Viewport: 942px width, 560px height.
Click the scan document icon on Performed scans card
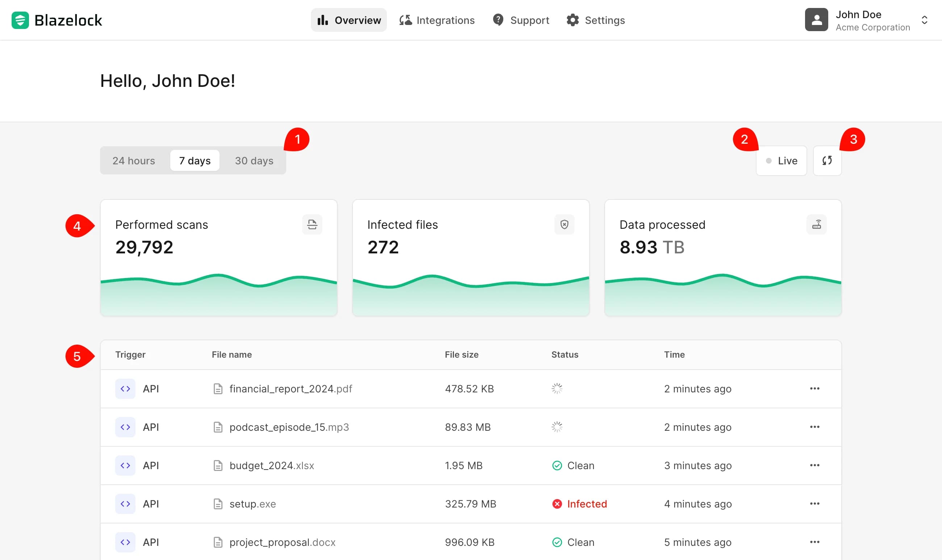[312, 224]
